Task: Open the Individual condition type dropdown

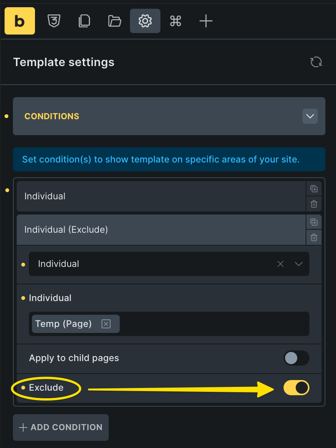Action: 299,264
